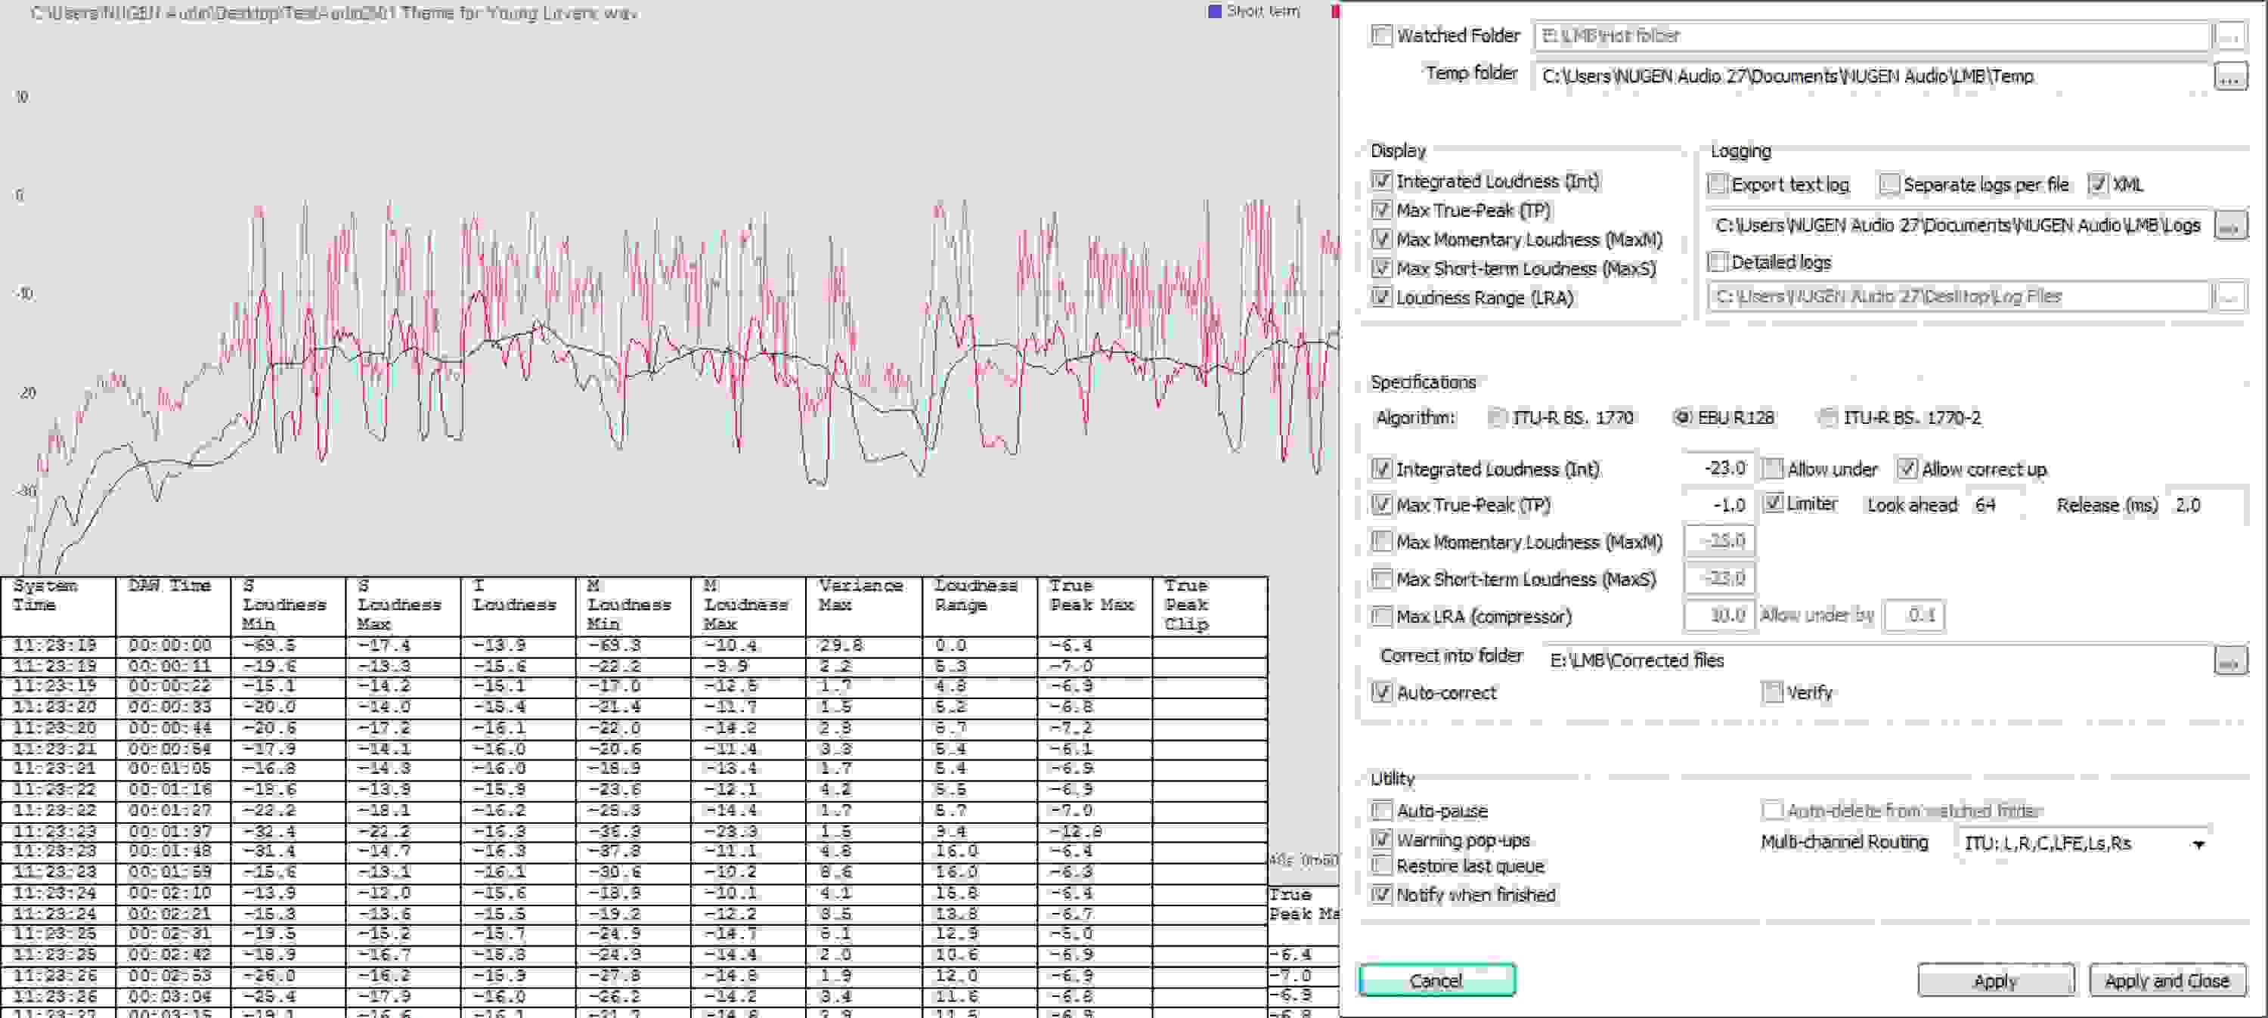
Task: Cancel the settings dialog
Action: 1436,980
